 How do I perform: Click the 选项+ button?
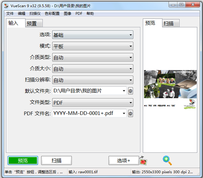point(124,160)
